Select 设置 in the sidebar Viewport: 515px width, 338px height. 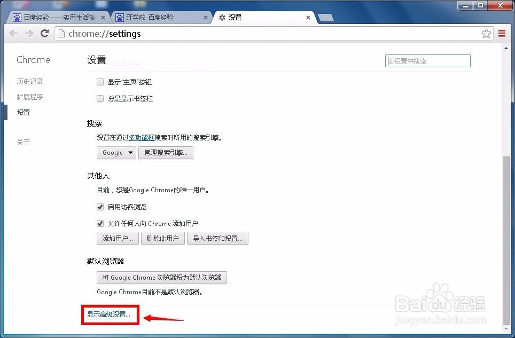click(x=24, y=112)
